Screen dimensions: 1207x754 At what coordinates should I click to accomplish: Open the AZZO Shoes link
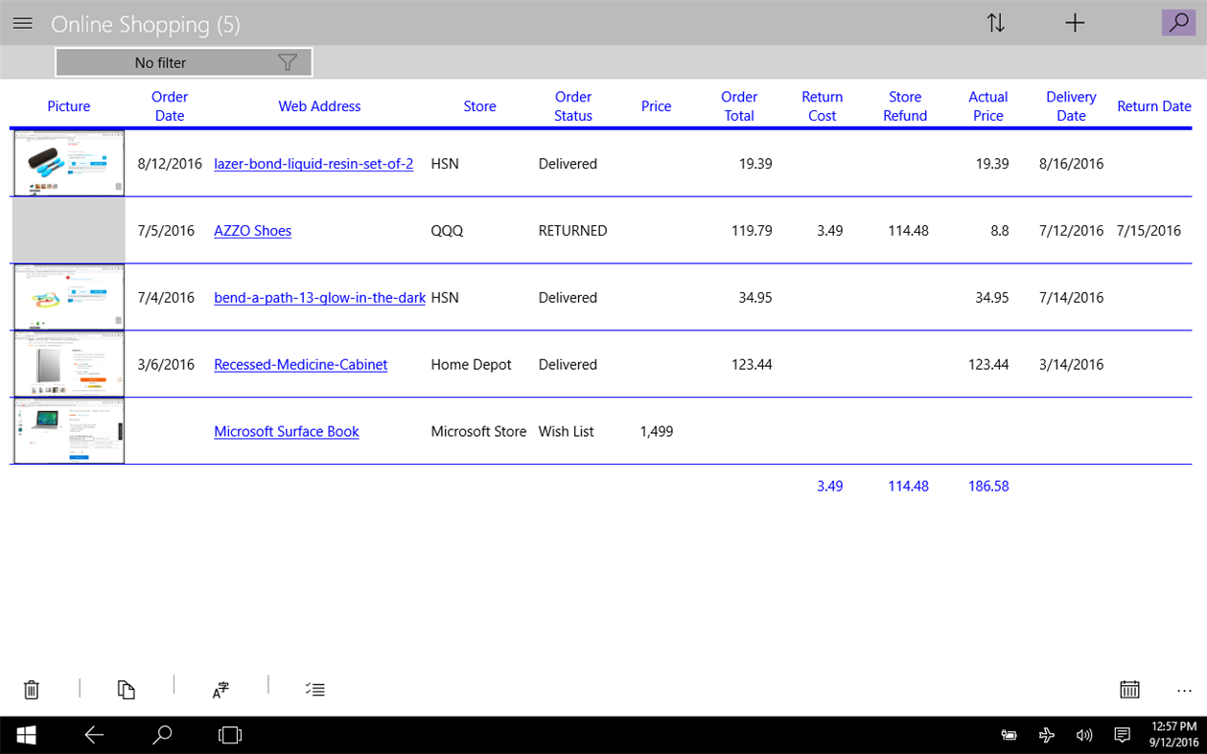click(x=252, y=230)
